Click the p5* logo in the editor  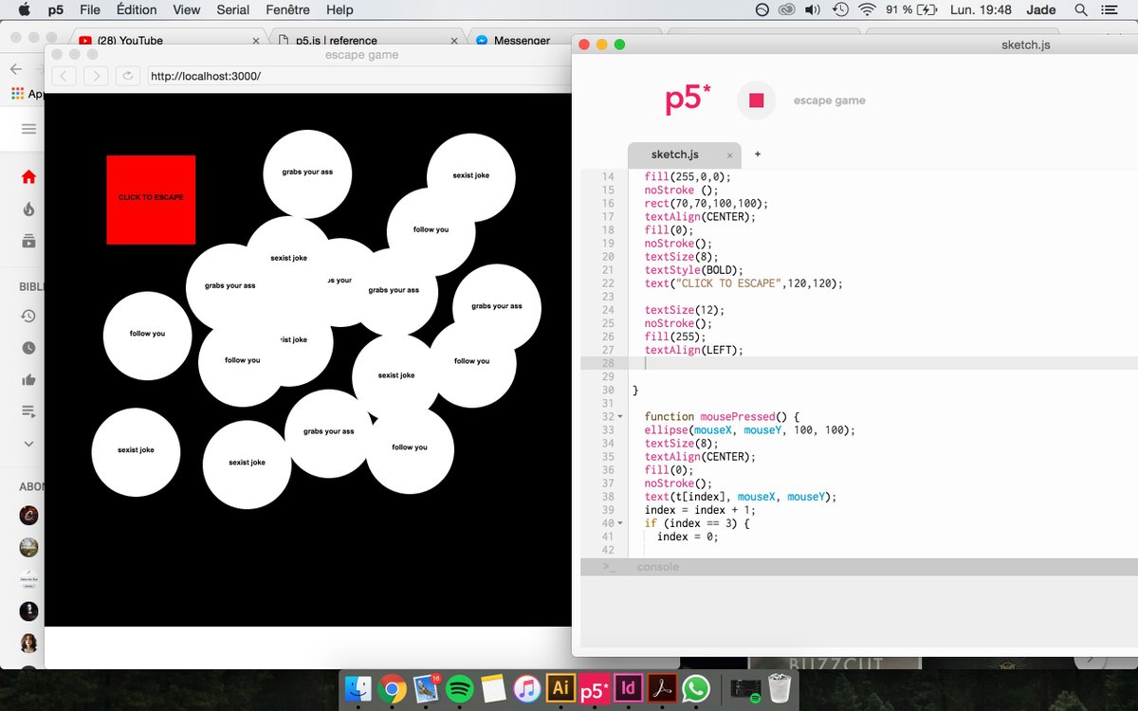[688, 100]
